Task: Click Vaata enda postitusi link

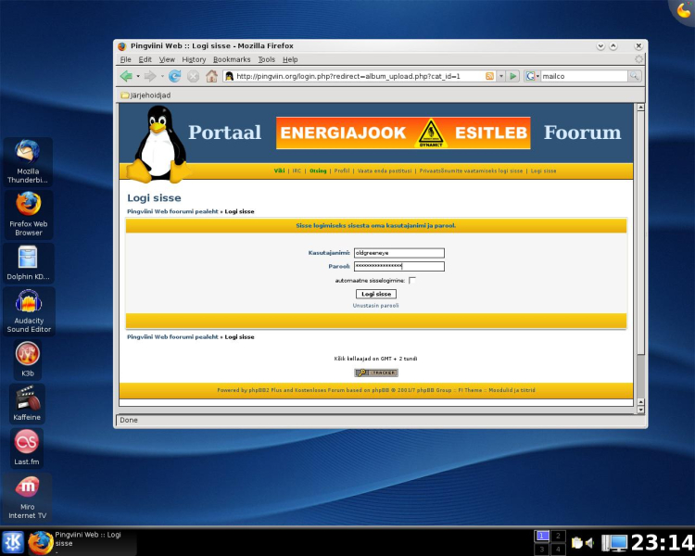Action: point(385,171)
